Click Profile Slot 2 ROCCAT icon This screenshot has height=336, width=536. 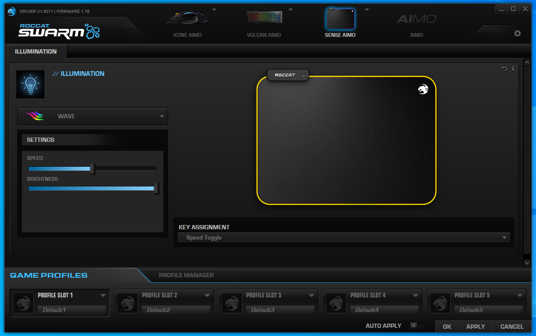point(128,304)
